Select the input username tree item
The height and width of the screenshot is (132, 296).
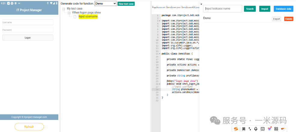(x=88, y=17)
